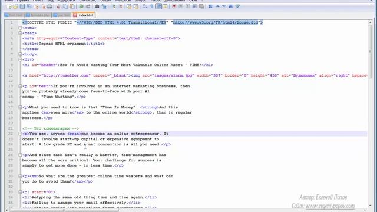The width and height of the screenshot is (377, 212).
Task: Click the Stop Recording macro icon
Action: pyautogui.click(x=181, y=6)
